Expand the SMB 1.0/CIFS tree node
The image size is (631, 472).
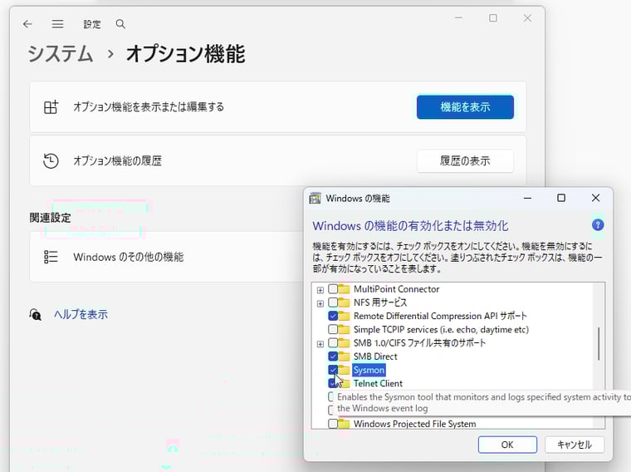click(320, 344)
